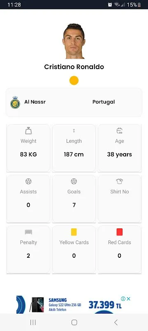Tap the Android back navigation button
The width and height of the screenshot is (148, 331).
click(116, 322)
